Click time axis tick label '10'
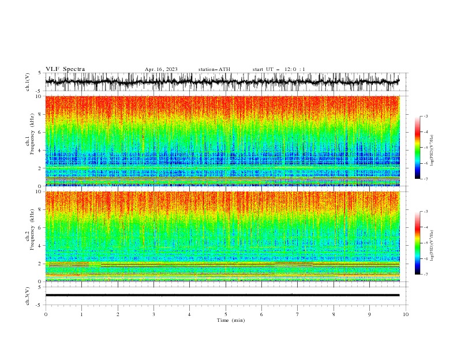This screenshot has height=353, width=457. coord(406,314)
